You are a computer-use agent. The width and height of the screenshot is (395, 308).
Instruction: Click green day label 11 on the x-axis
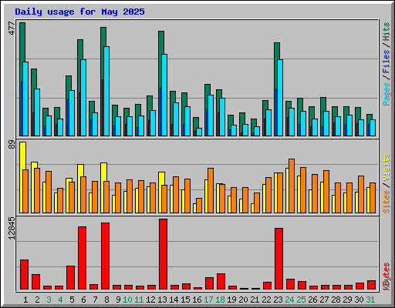139,300
